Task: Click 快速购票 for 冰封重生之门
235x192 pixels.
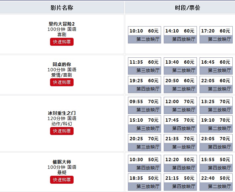Action: tap(62, 131)
